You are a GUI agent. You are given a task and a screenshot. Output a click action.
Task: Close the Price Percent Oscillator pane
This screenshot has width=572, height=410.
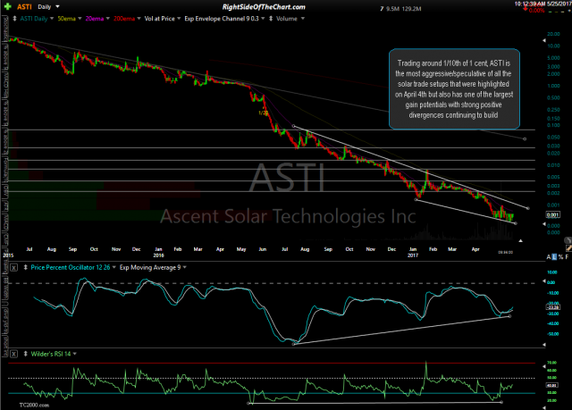(x=13, y=267)
